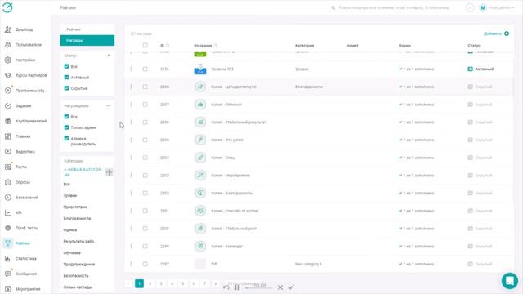Open Опросы clipboard icon
The image size is (523, 294).
pos(8,182)
